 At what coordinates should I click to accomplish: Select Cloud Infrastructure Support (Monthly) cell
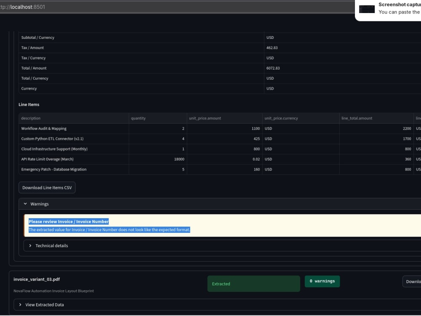74,149
